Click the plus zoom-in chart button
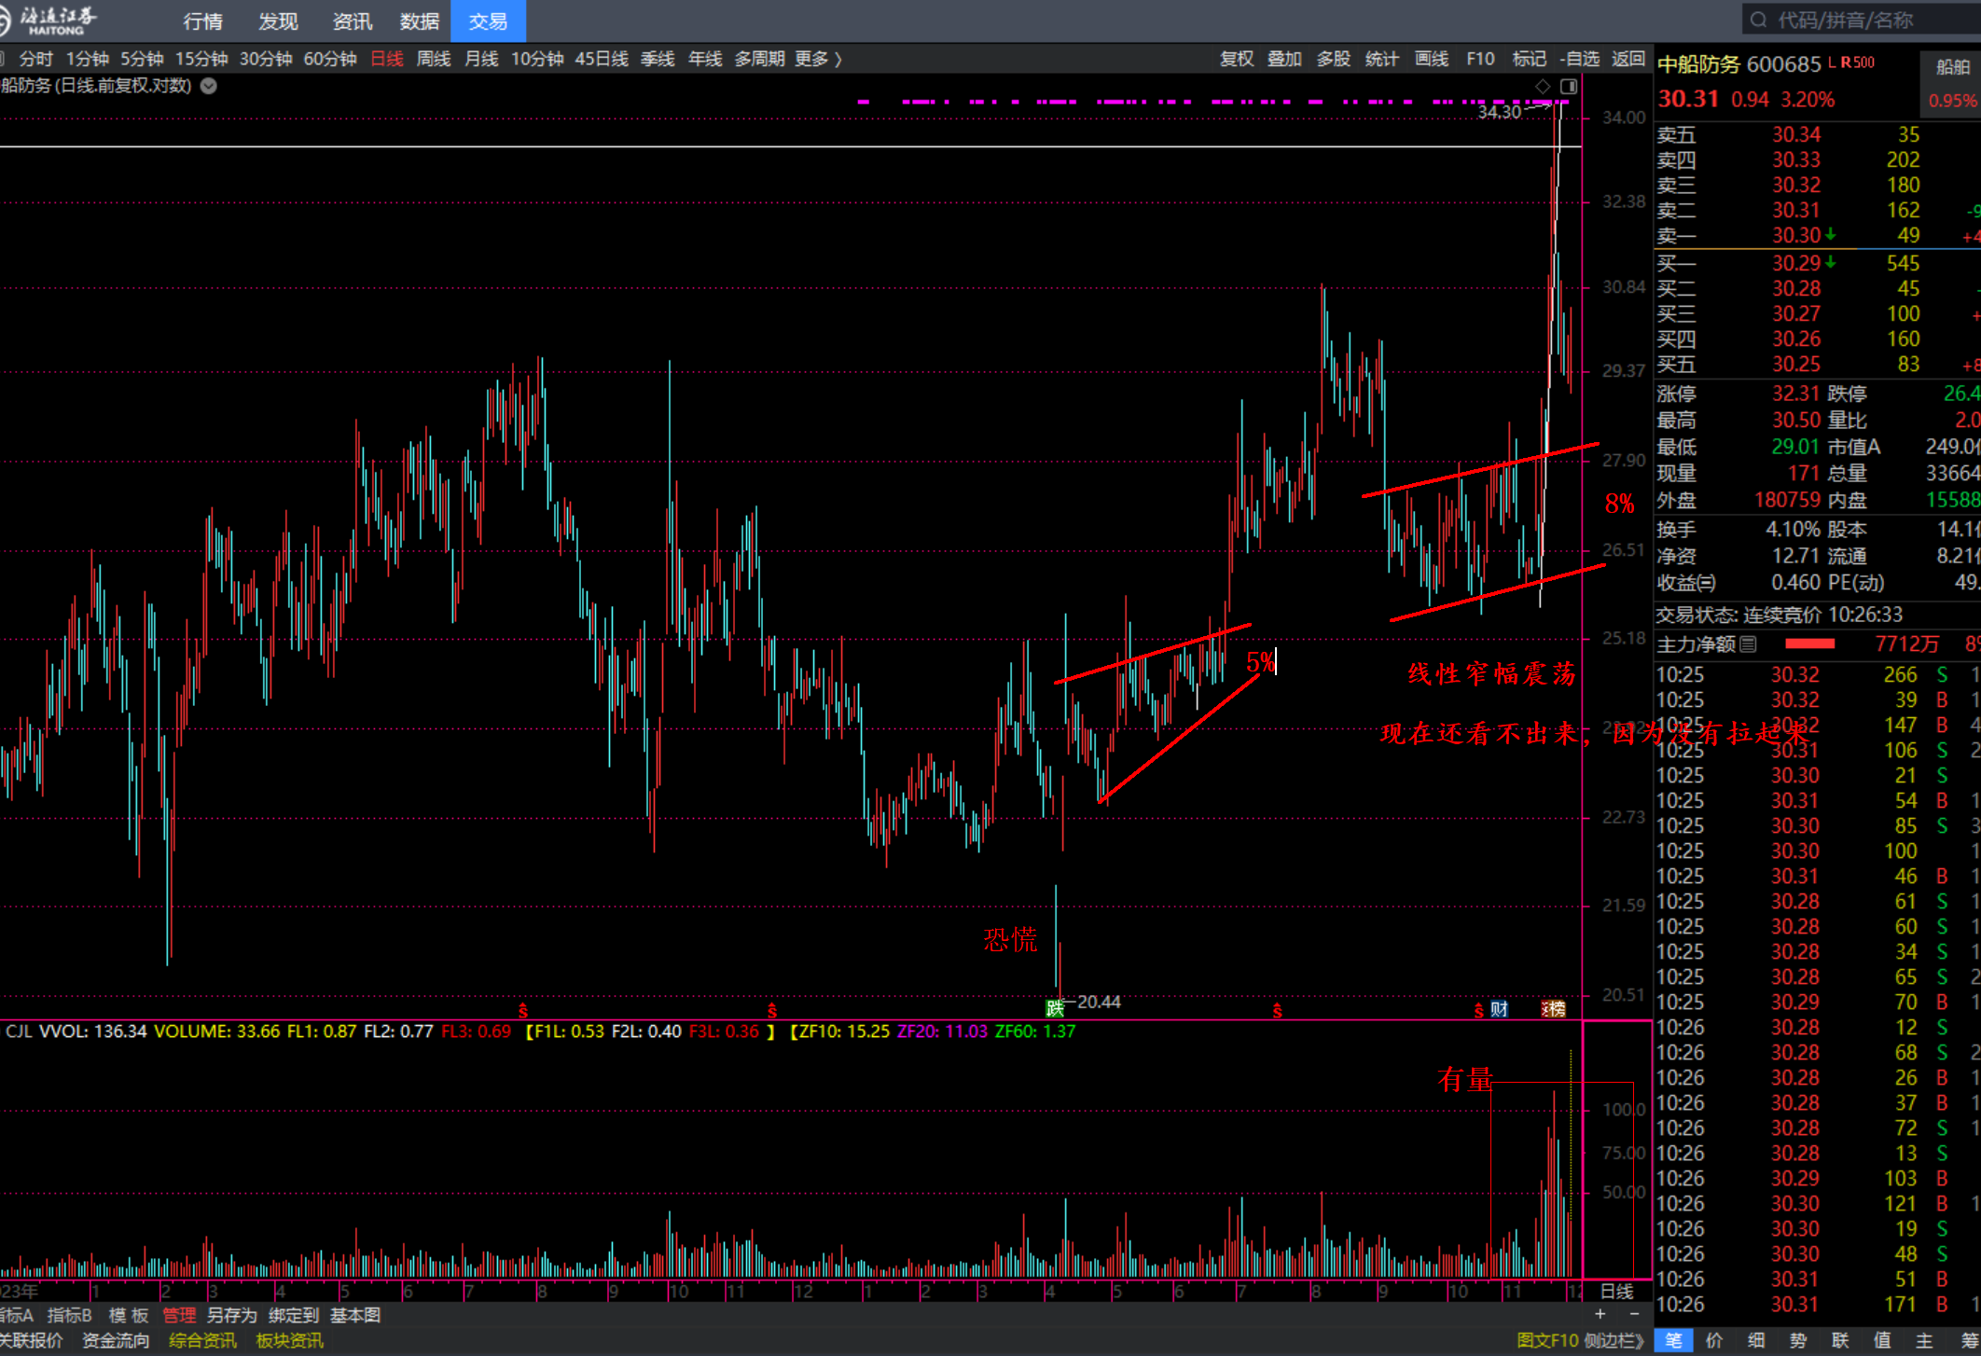1981x1356 pixels. pos(1600,1314)
